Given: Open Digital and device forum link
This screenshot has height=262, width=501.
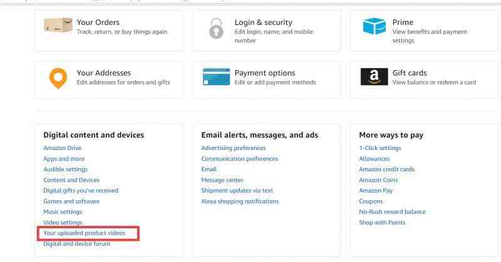Looking at the screenshot, I should coord(77,244).
